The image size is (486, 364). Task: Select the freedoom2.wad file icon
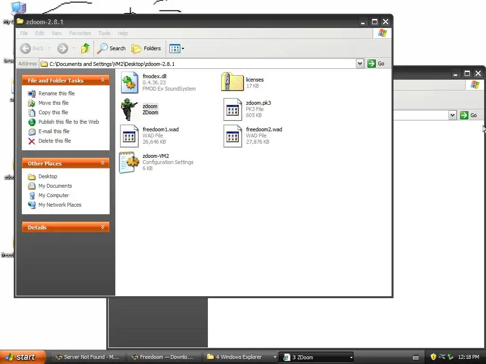coord(233,136)
